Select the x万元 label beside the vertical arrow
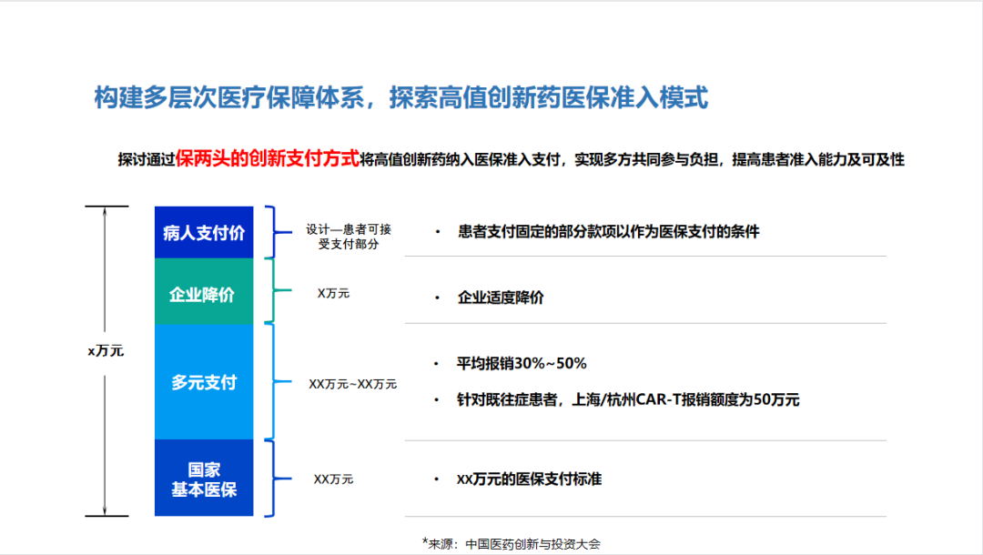This screenshot has height=555, width=983. (105, 350)
